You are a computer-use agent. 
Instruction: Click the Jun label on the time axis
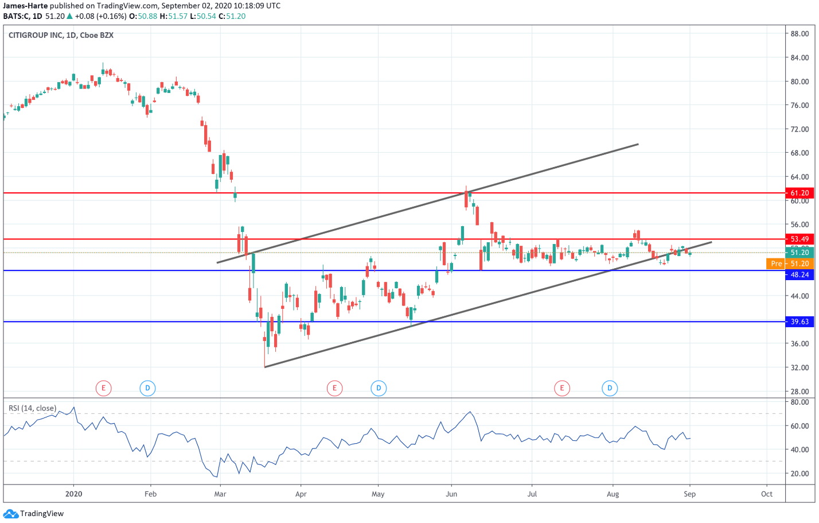point(451,494)
